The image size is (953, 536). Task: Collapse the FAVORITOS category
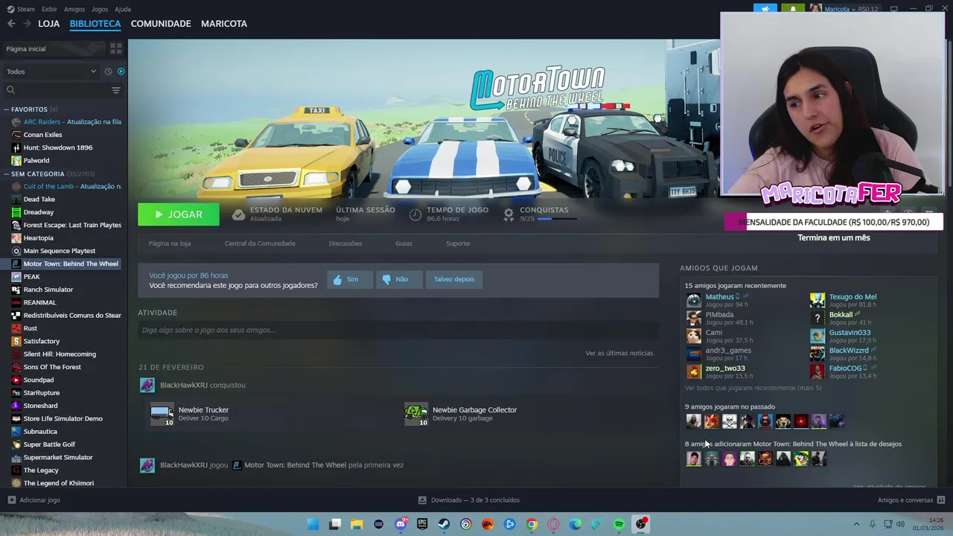click(x=7, y=109)
